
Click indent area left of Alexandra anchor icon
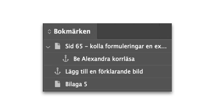coord(53,59)
